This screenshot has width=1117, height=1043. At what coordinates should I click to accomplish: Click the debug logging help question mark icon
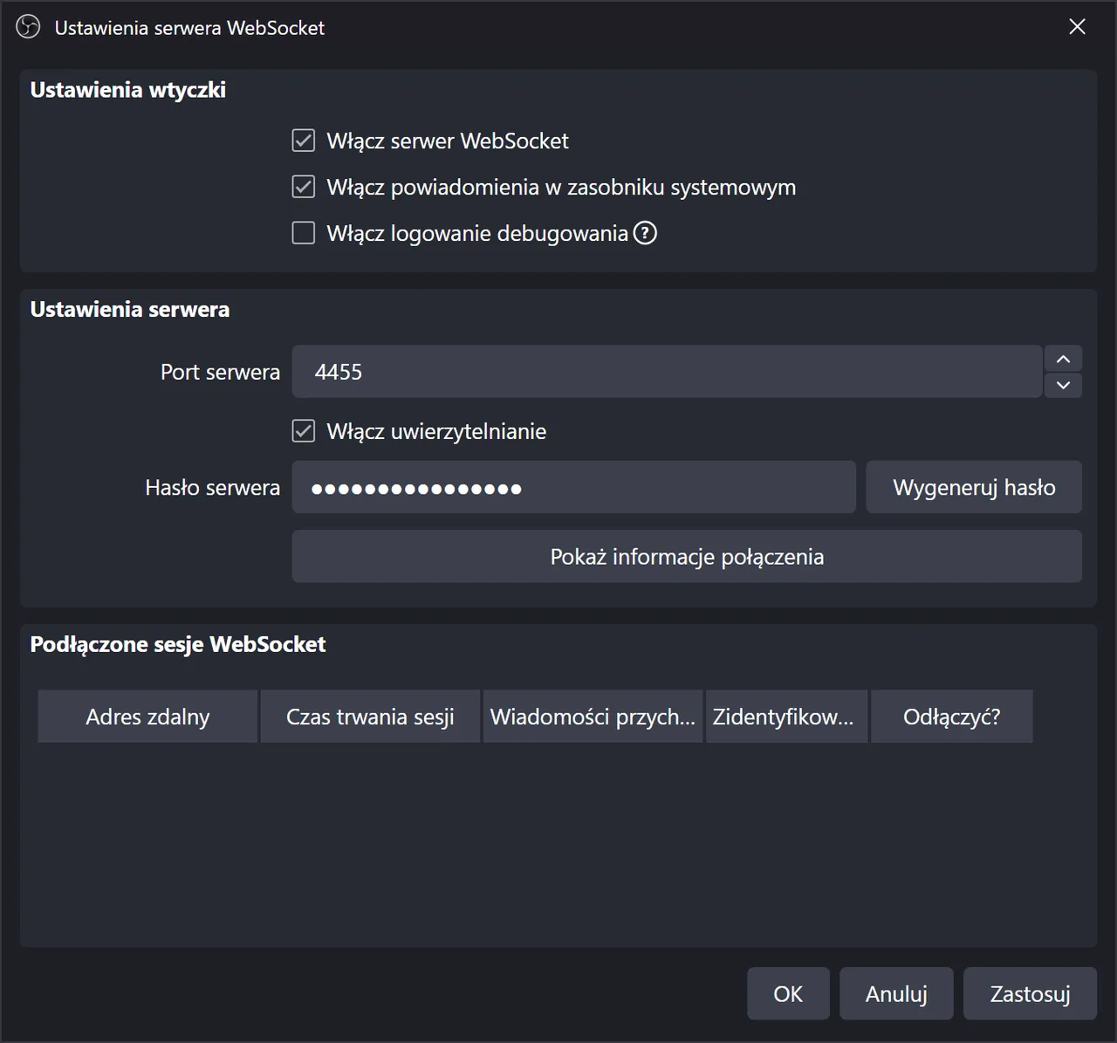[x=645, y=233]
